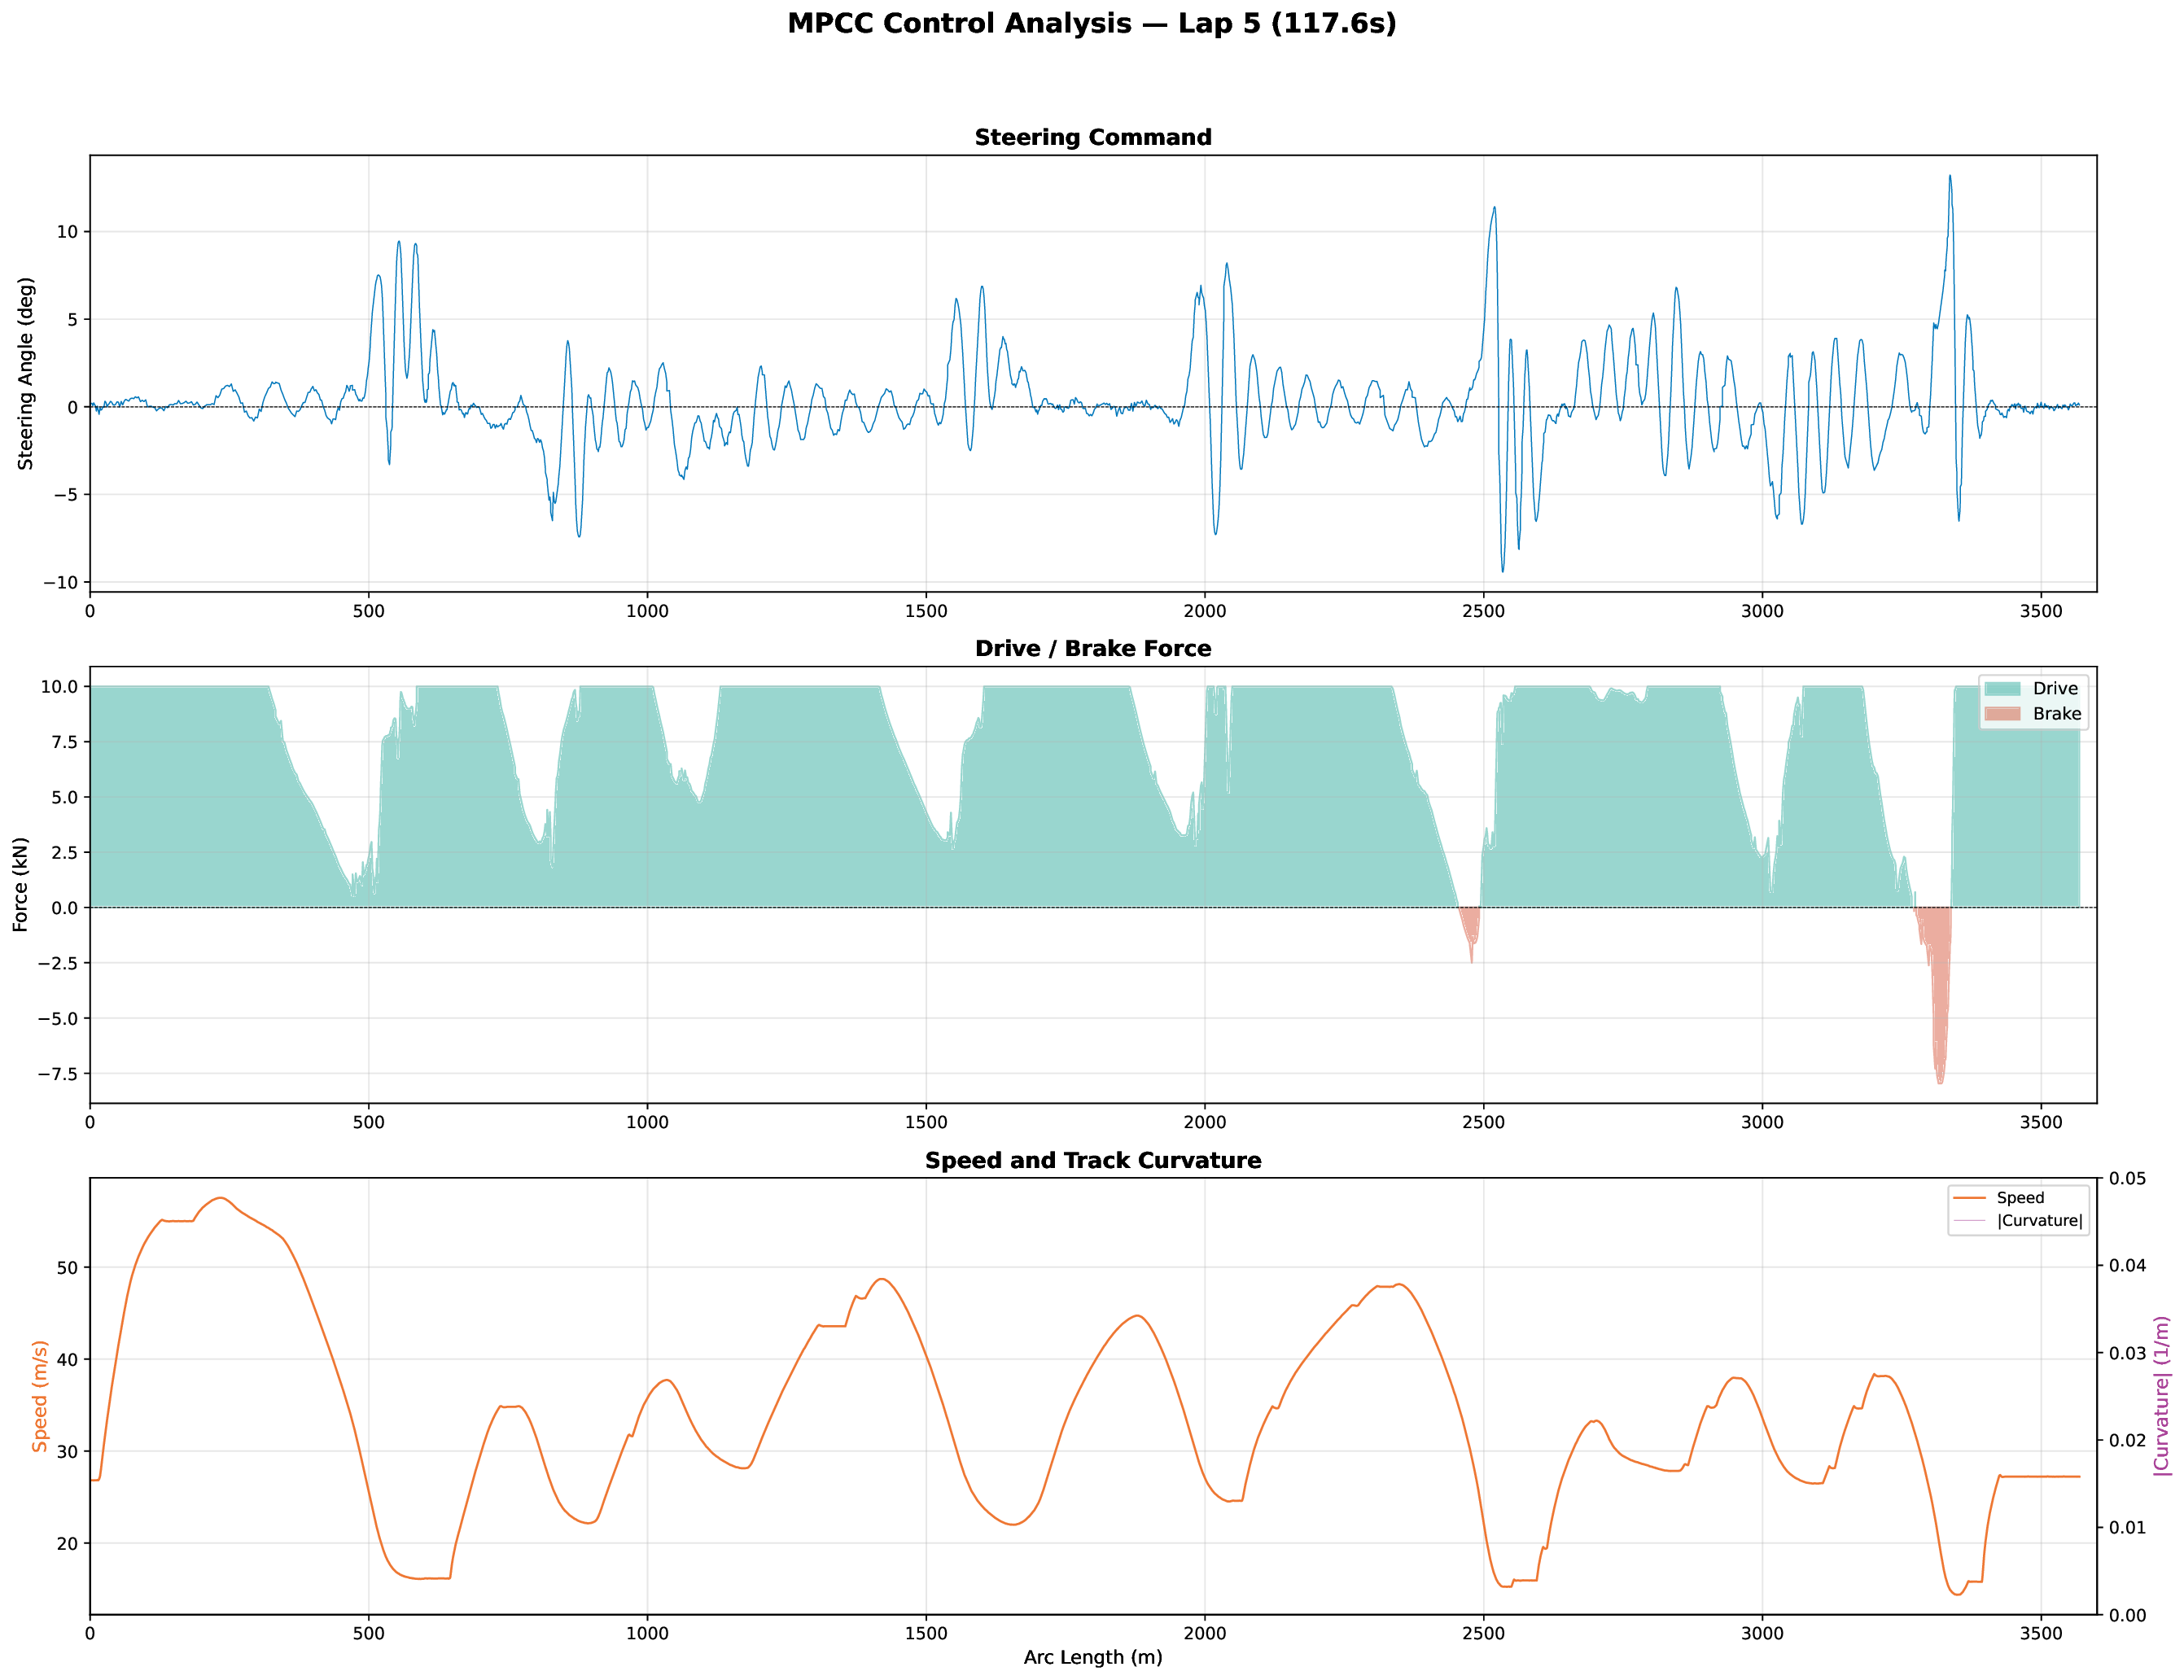The image size is (2184, 1680).
Task: Click the 'Speed (m/s)' axis label
Action: pyautogui.click(x=40, y=1396)
